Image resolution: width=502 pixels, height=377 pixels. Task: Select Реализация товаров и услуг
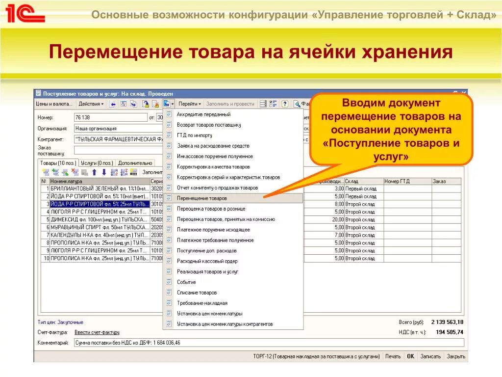click(233, 272)
